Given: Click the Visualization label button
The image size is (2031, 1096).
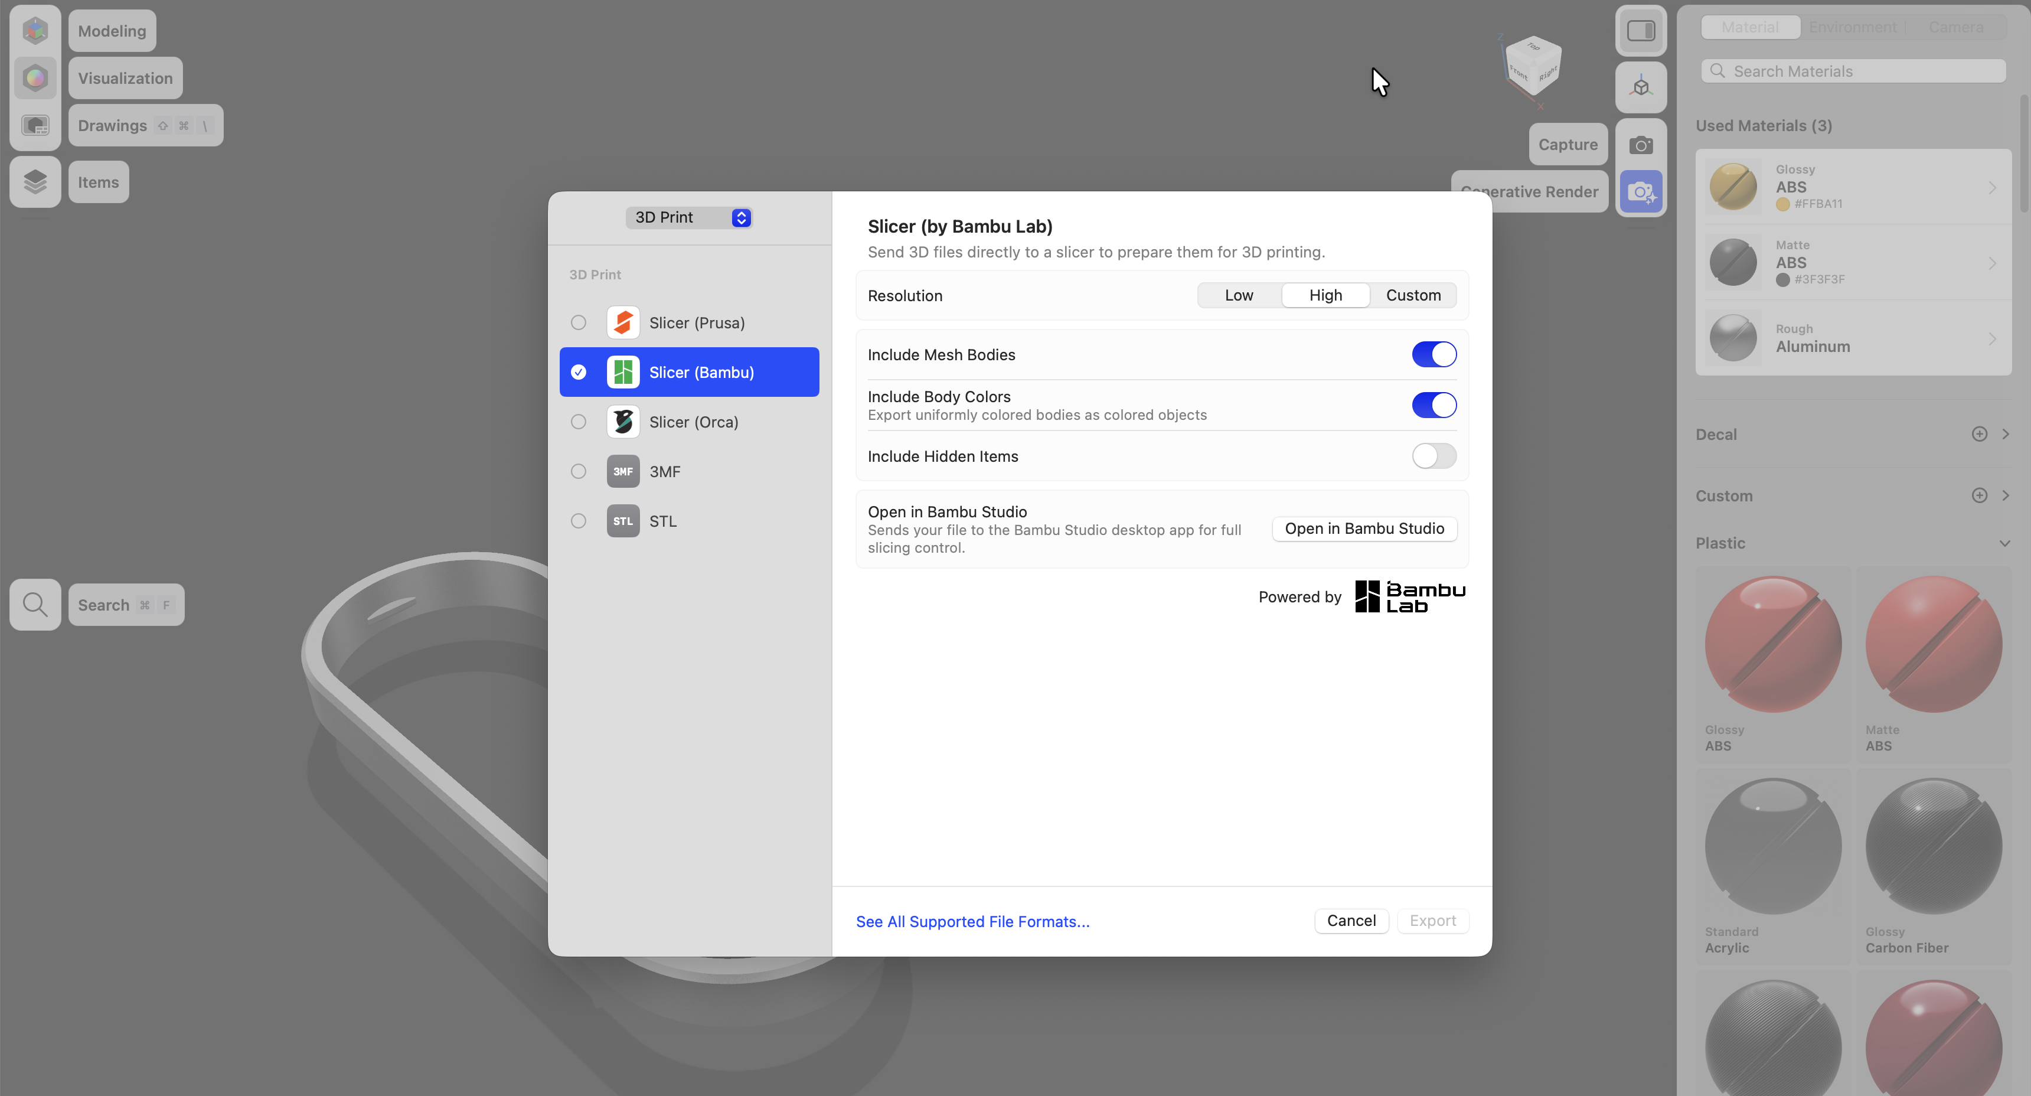Looking at the screenshot, I should click(125, 78).
